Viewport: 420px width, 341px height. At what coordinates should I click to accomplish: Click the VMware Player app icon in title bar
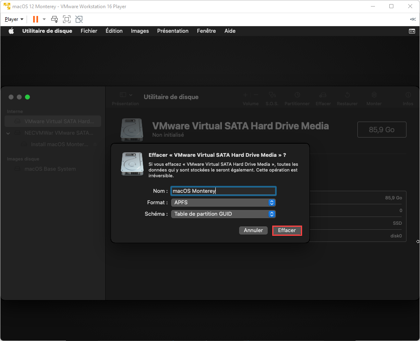pyautogui.click(x=7, y=6)
